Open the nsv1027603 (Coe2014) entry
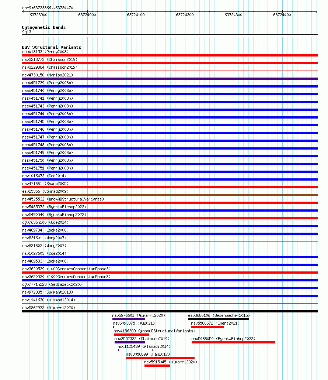The width and height of the screenshot is (328, 380). pos(44,253)
